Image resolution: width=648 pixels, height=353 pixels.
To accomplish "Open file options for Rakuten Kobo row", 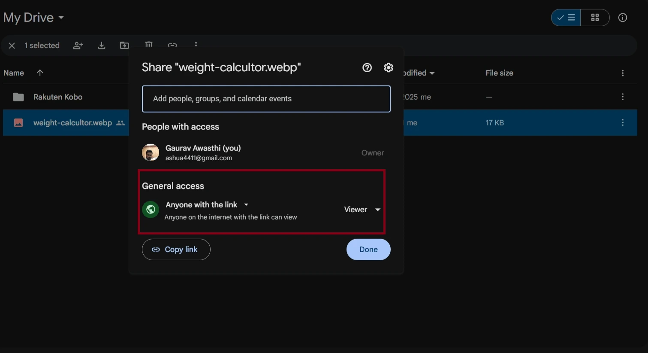I will [x=623, y=97].
